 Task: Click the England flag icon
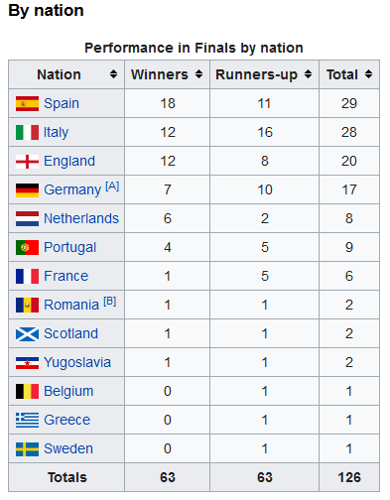(27, 162)
